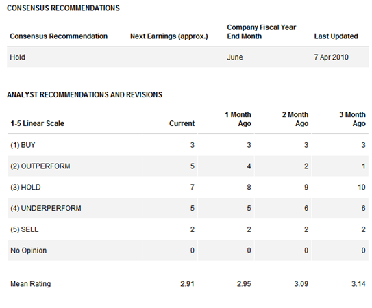The width and height of the screenshot is (372, 308).
Task: Select the '(4) UNDERPERFORM' row label
Action: [x=46, y=209]
